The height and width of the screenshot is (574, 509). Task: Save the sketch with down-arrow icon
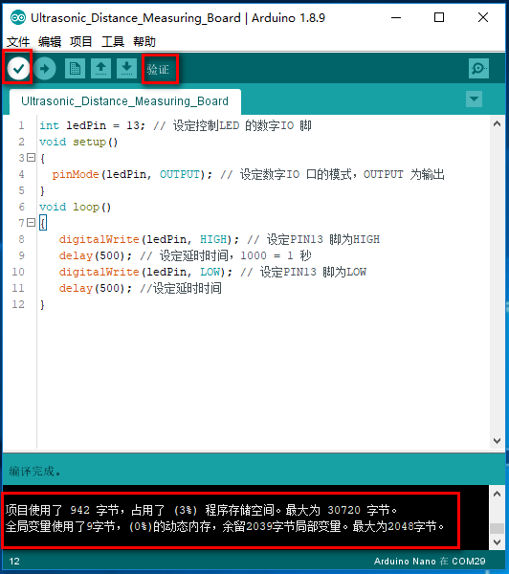[126, 69]
